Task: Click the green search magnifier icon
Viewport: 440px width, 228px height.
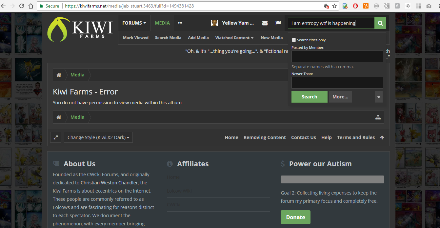Action: [x=380, y=23]
